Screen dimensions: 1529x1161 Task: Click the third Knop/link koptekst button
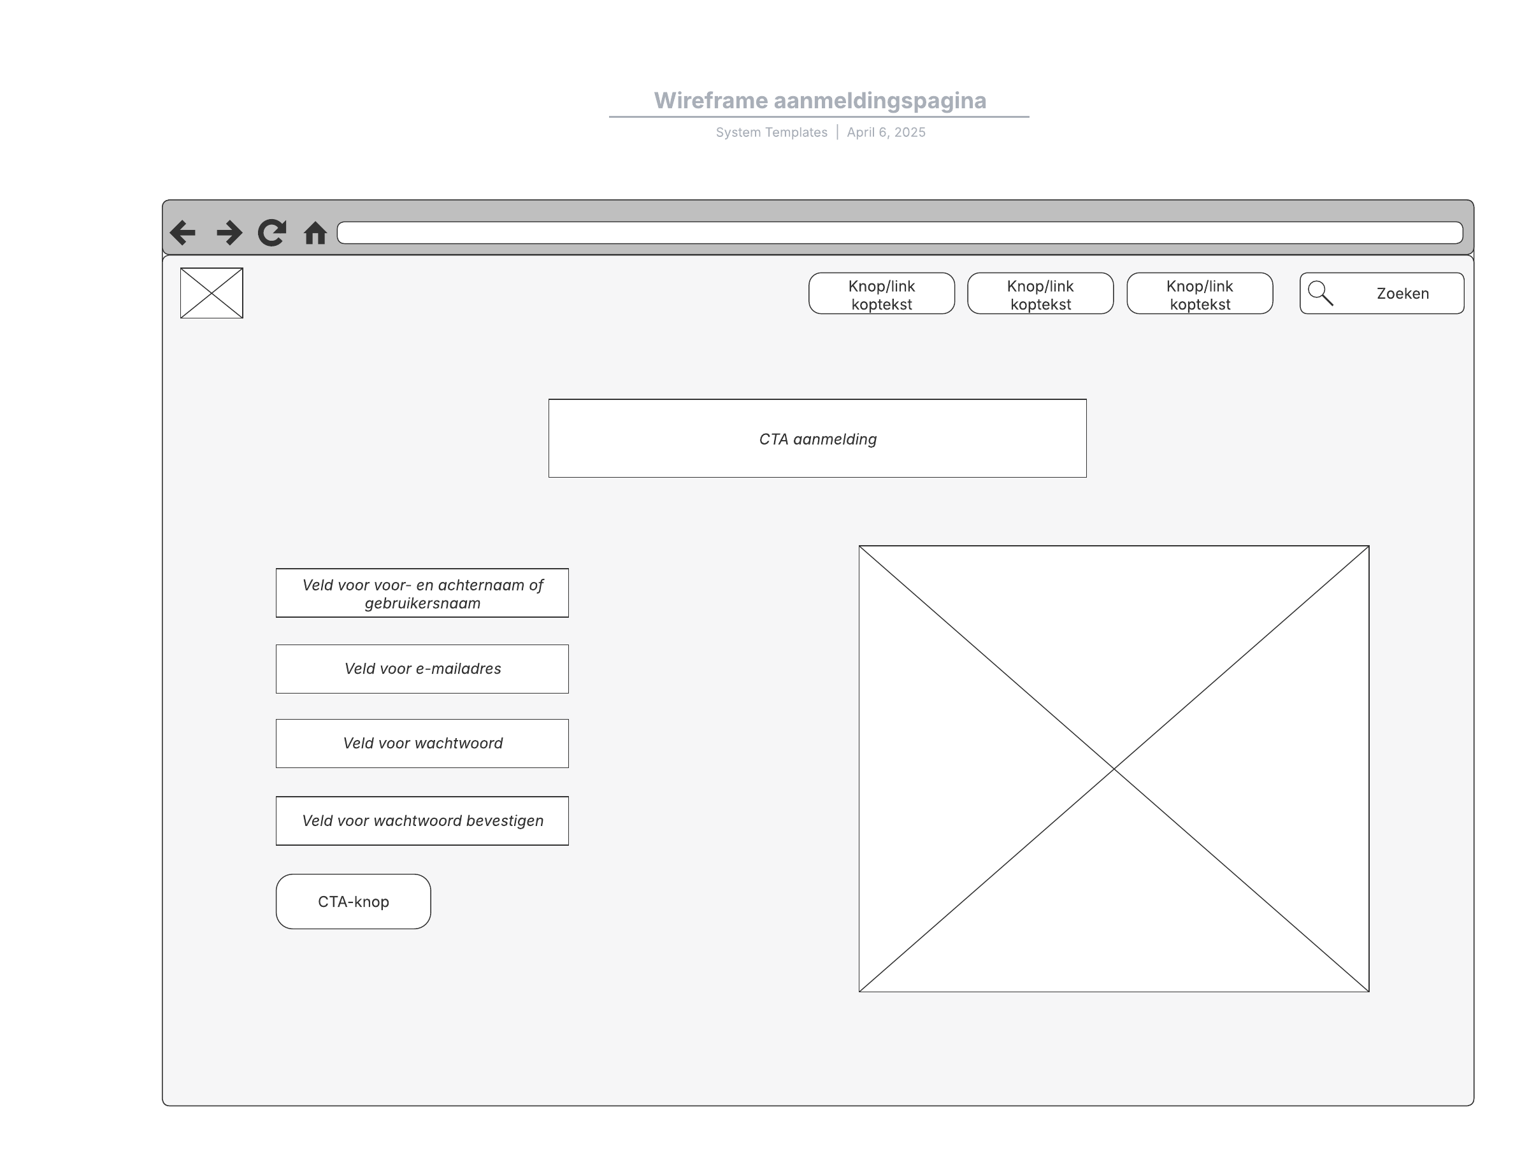pos(1199,294)
